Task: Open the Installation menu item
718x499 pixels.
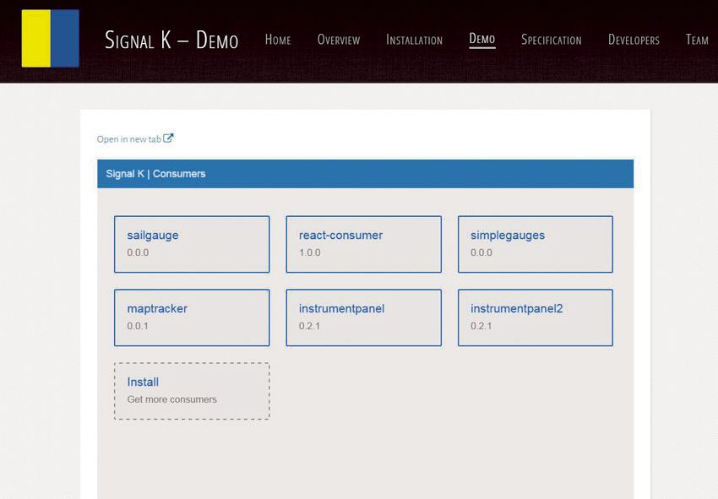Action: pos(414,40)
